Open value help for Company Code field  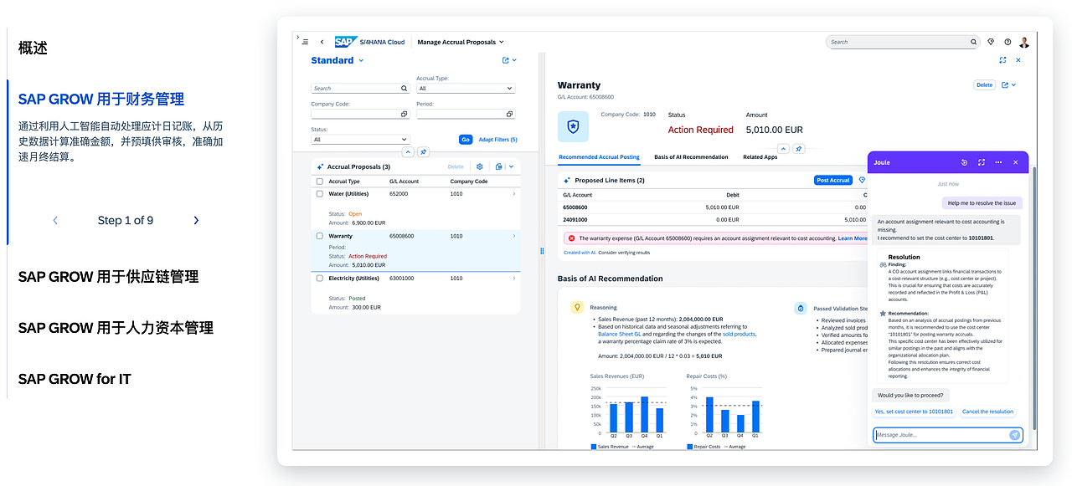pyautogui.click(x=404, y=114)
